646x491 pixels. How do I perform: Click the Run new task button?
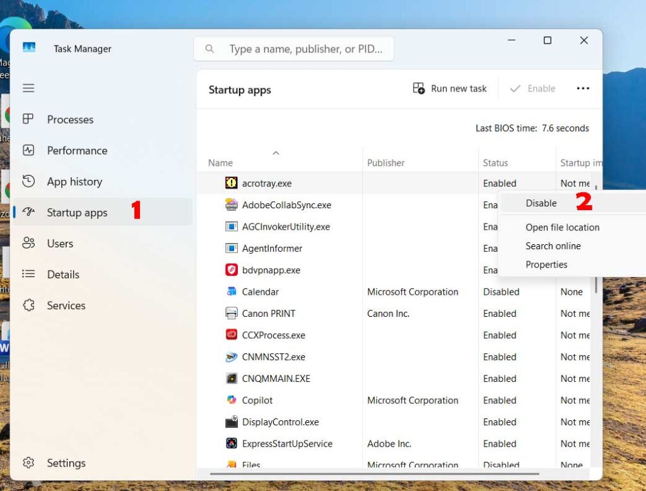450,89
